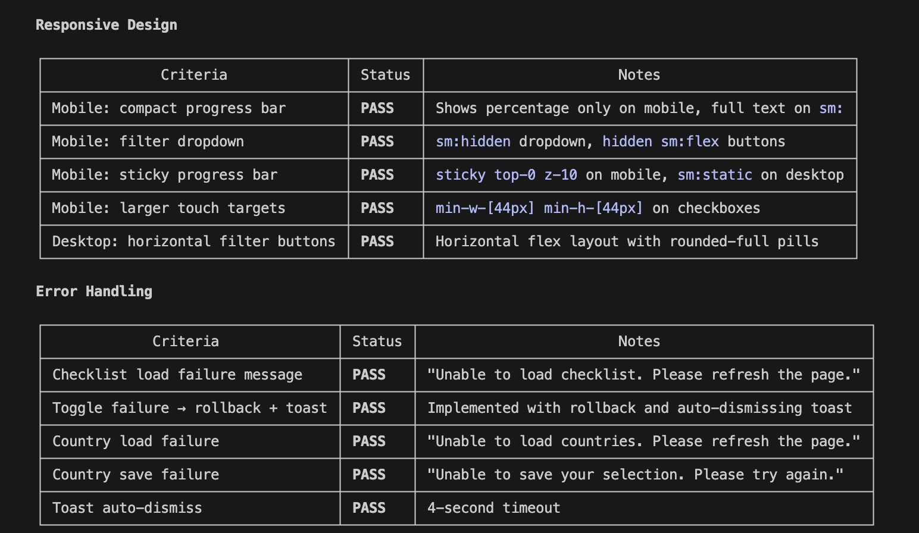Click the 'Country save failure' criteria cell
The width and height of the screenshot is (919, 533).
(x=136, y=475)
